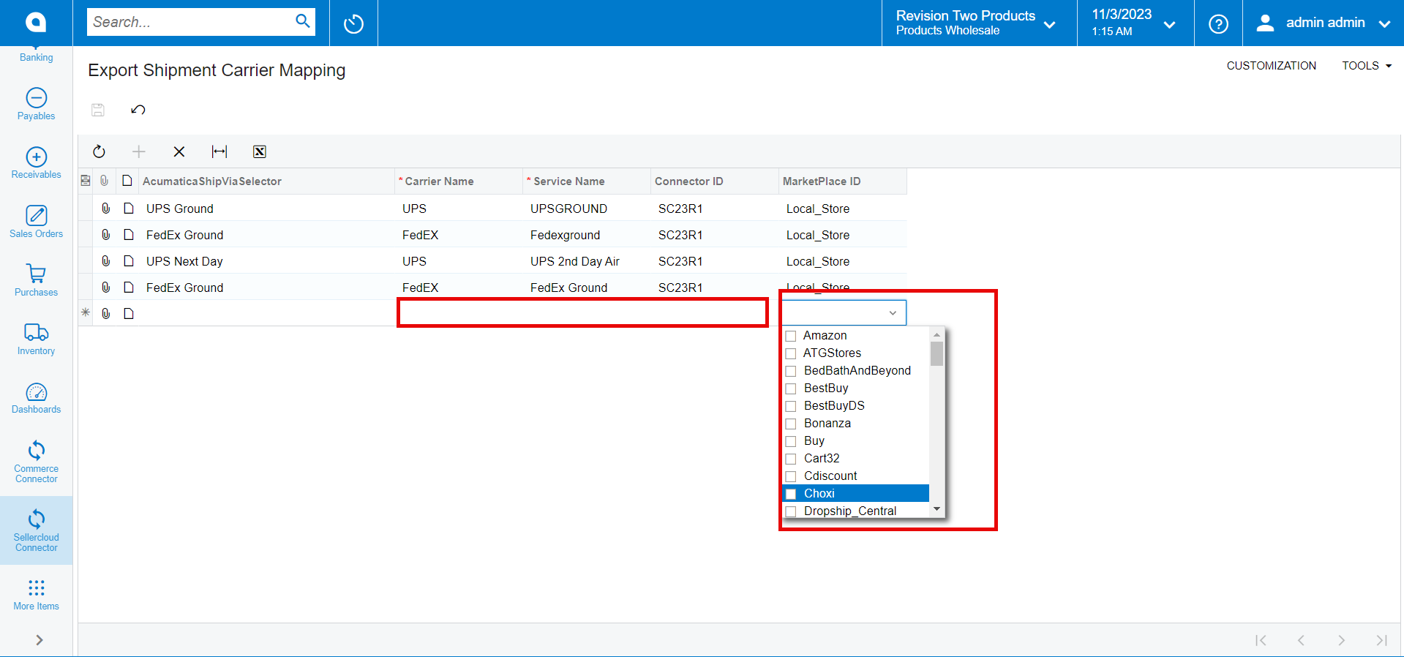Screen dimensions: 1404x657
Task: Sort by the Carrier Name column header
Action: tap(459, 181)
